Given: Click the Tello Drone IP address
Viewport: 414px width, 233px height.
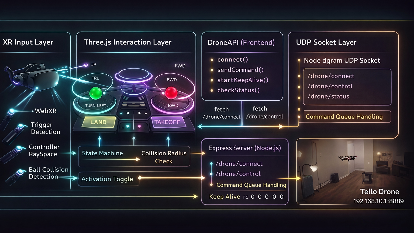Looking at the screenshot, I should click(x=378, y=201).
